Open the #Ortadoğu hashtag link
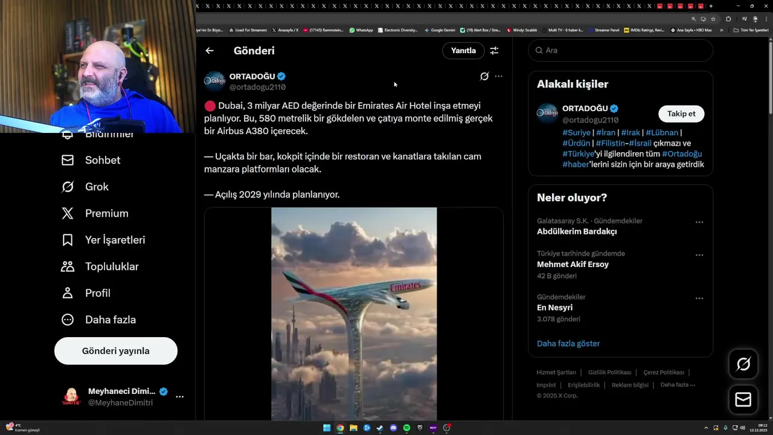 tap(682, 153)
